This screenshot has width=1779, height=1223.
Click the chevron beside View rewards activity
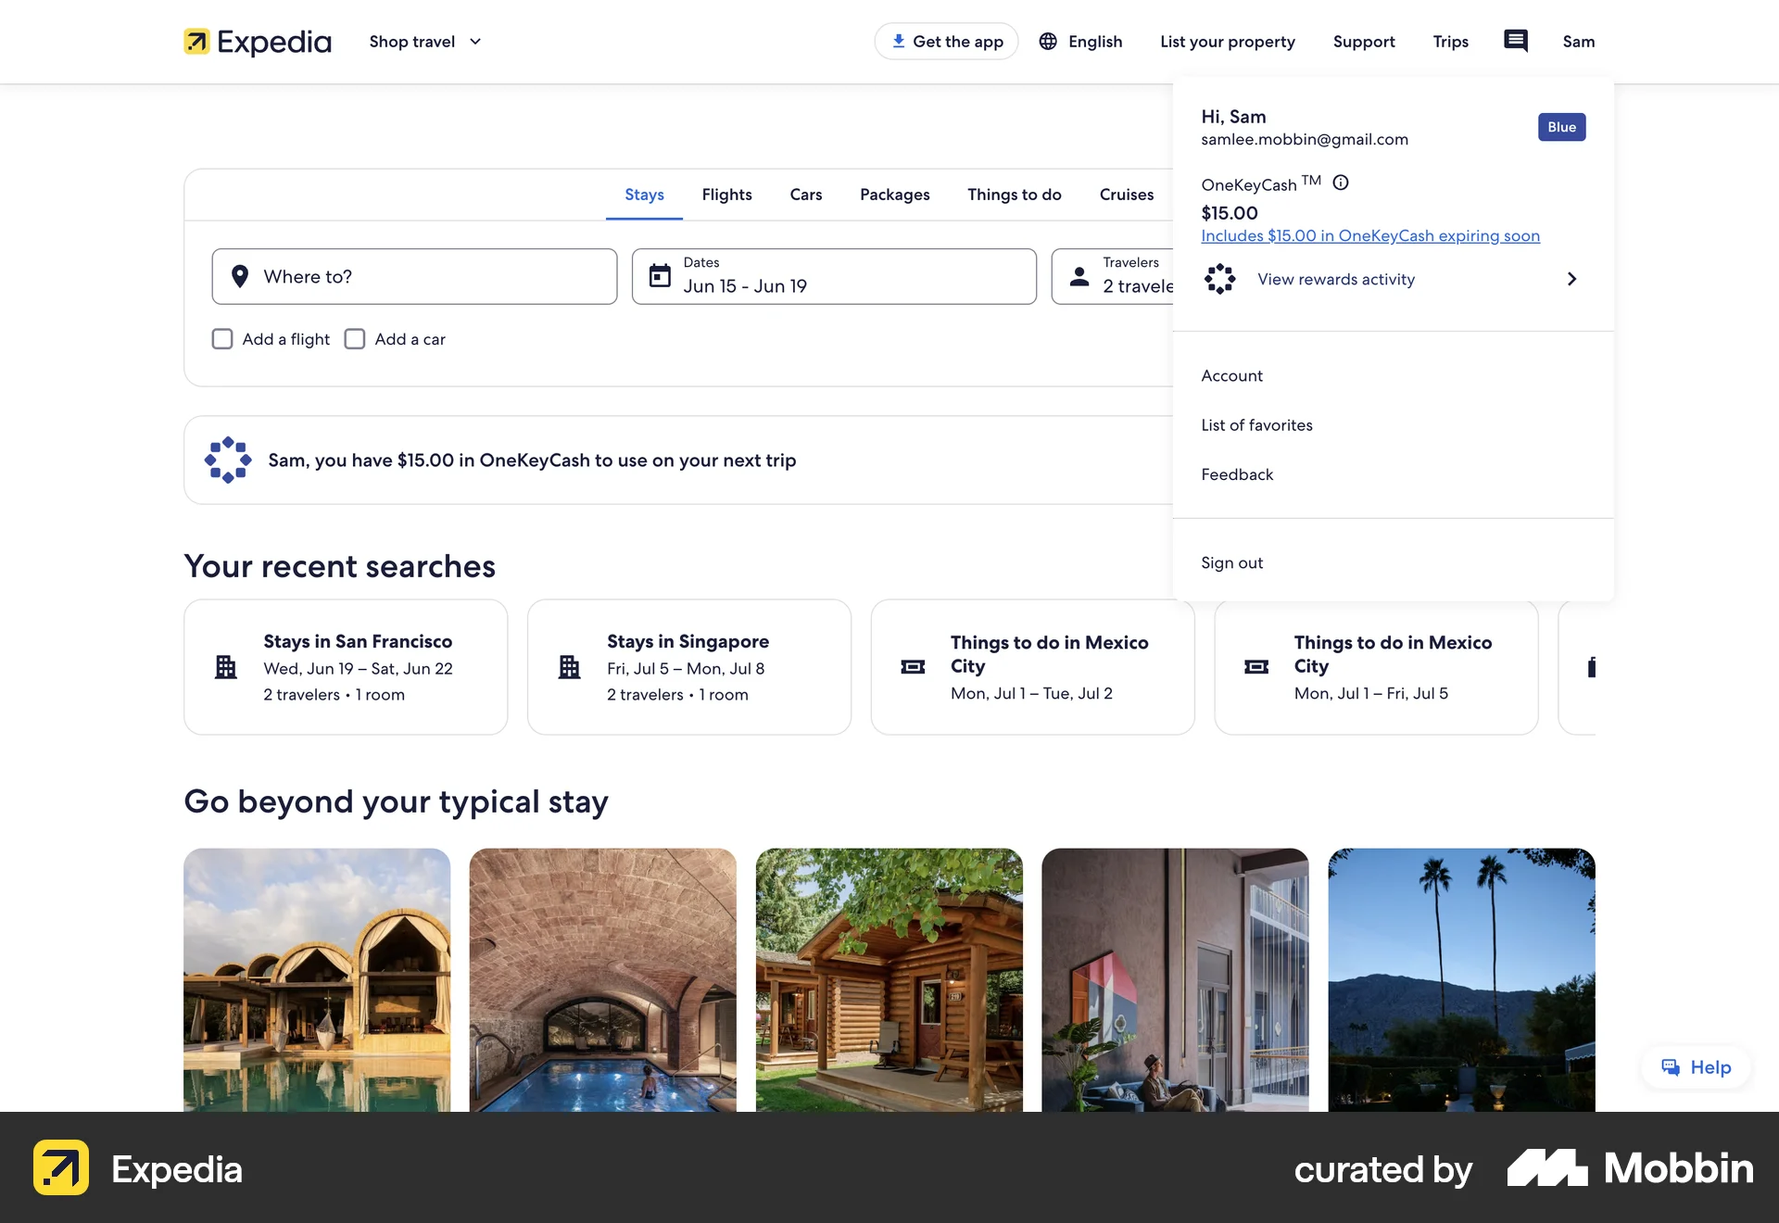pos(1571,278)
